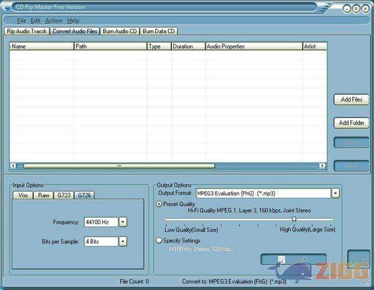Click the Hi-Fi Quality MPEG 1 description text
This screenshot has height=290, width=374.
[249, 211]
